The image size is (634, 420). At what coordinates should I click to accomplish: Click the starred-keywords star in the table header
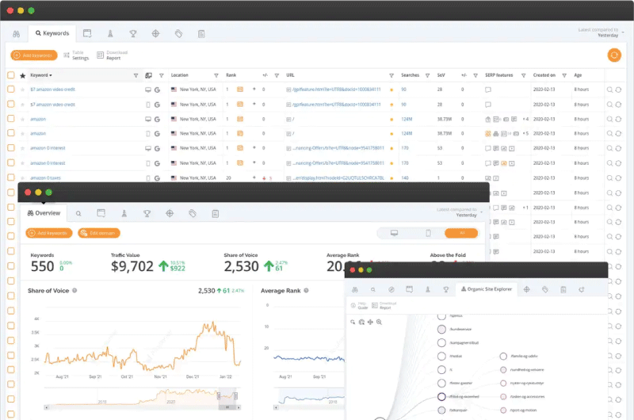click(x=23, y=75)
